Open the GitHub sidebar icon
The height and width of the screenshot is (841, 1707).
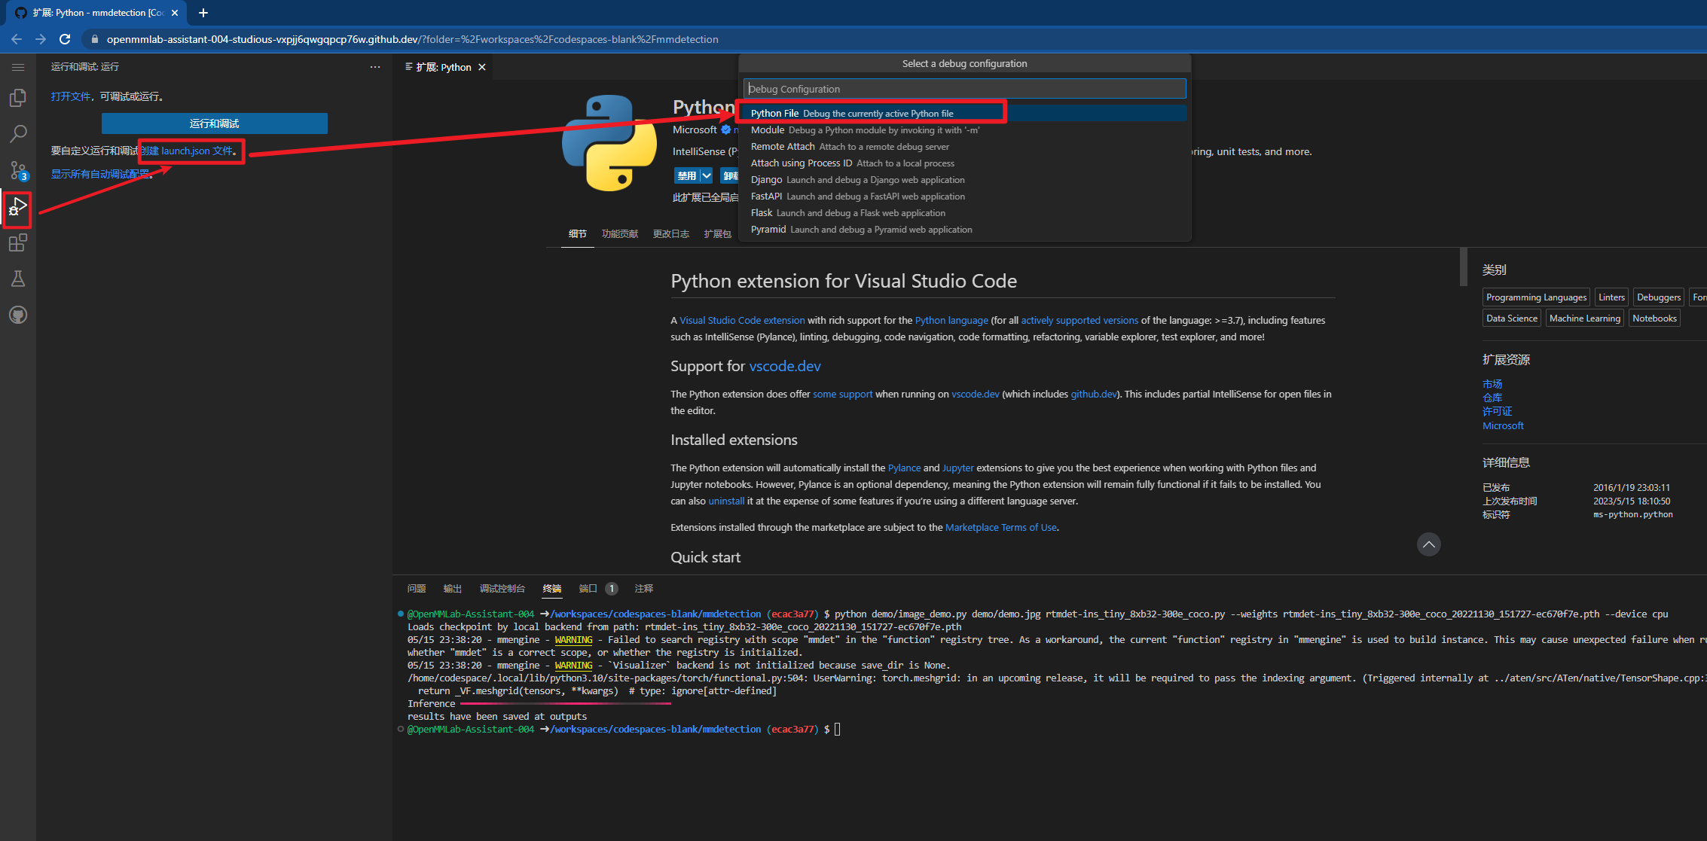(18, 315)
